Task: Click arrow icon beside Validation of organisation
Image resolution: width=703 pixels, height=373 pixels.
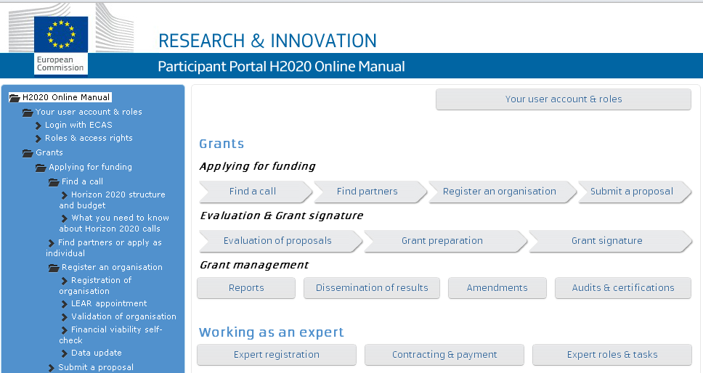Action: point(65,317)
